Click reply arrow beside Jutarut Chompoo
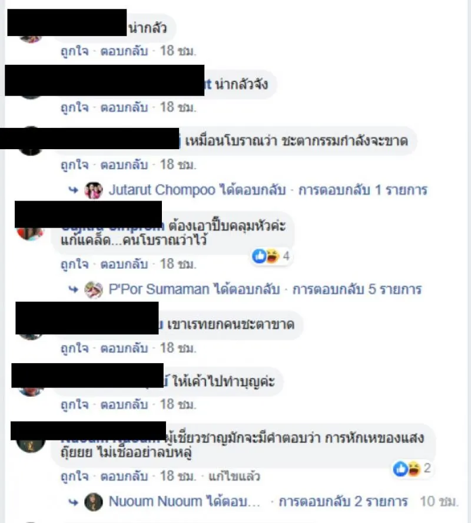 click(x=73, y=190)
